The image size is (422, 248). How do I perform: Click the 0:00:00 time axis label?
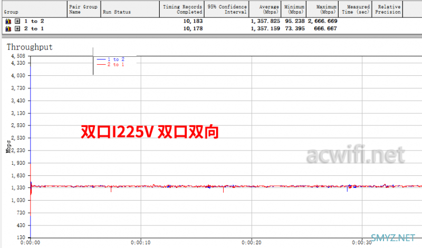(30, 243)
